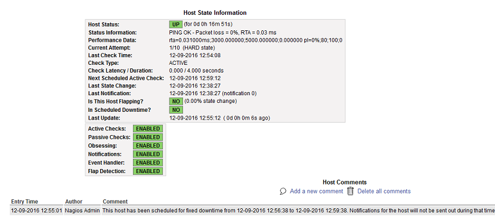The width and height of the screenshot is (495, 216).
Task: Click the performance data rta value
Action: 256,40
